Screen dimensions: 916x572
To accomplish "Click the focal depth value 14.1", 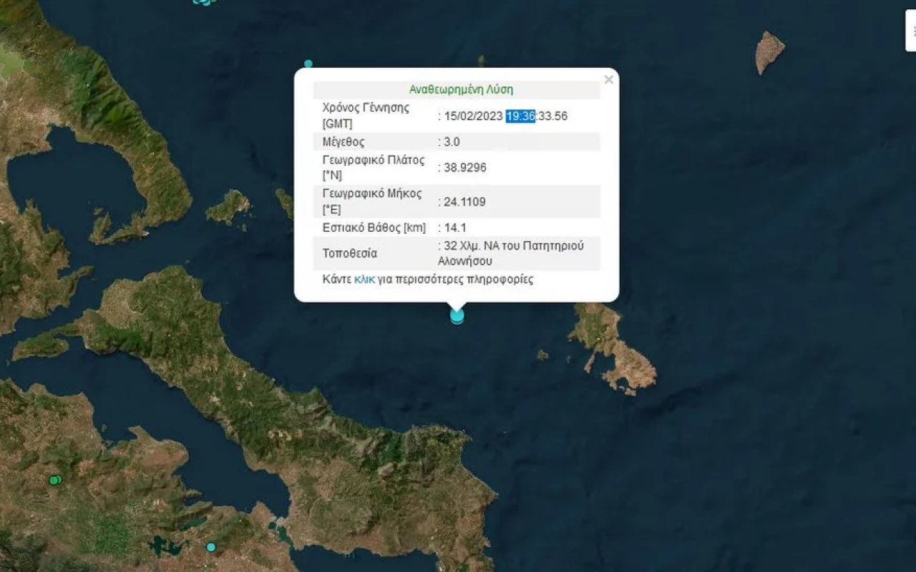I will (454, 227).
